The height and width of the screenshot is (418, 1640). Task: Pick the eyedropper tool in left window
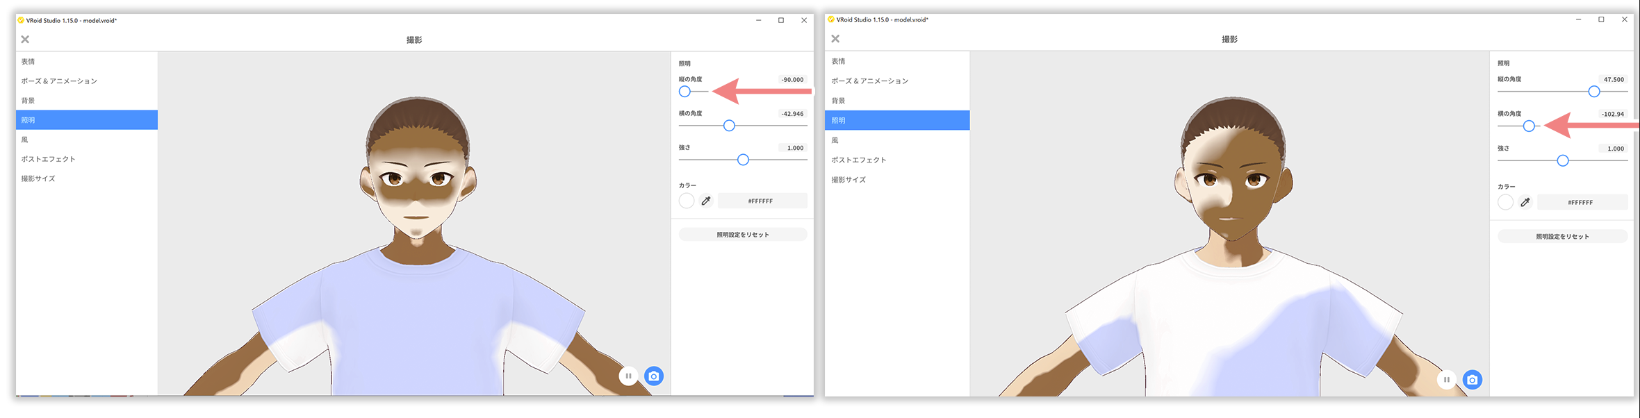pos(706,201)
